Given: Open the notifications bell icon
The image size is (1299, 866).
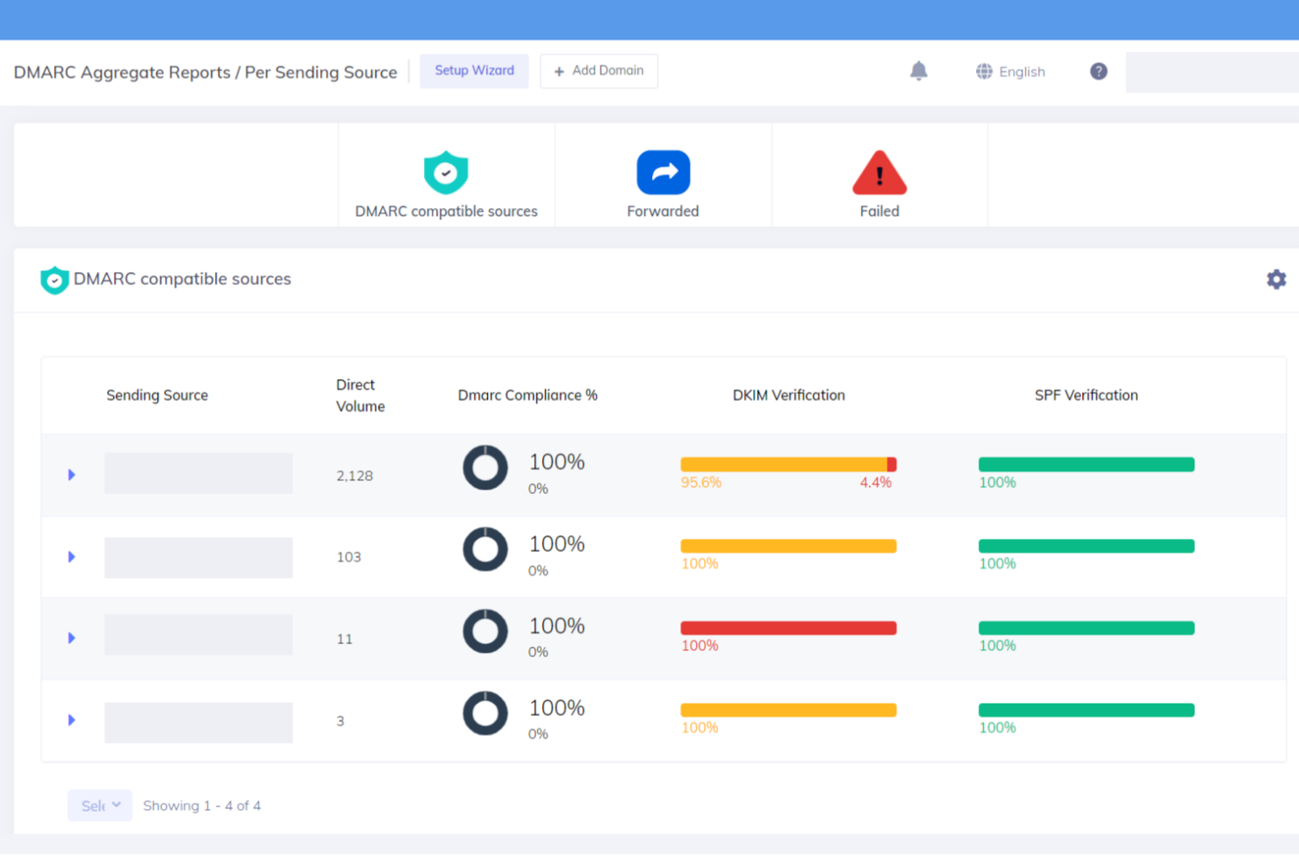Looking at the screenshot, I should pos(918,71).
